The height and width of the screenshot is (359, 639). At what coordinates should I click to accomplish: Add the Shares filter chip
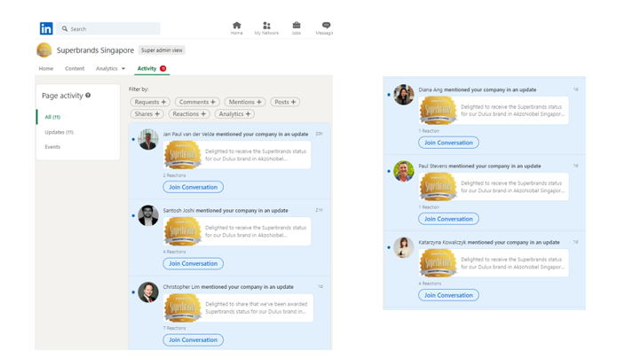click(147, 114)
